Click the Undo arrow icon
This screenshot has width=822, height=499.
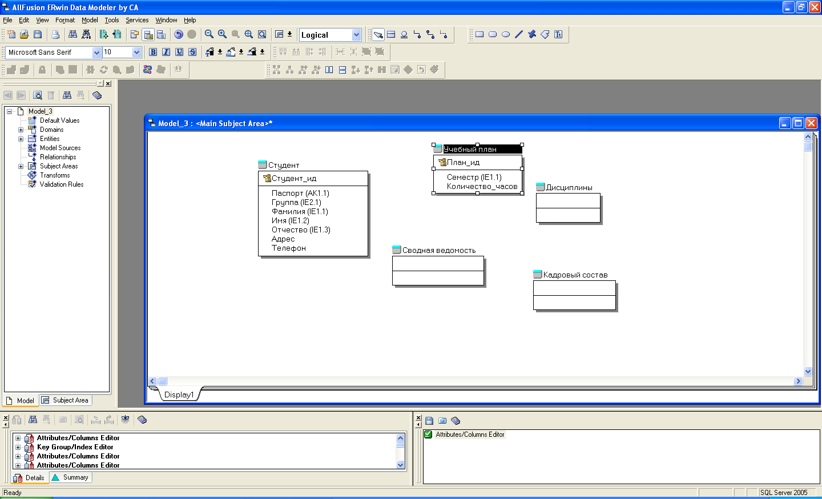179,34
